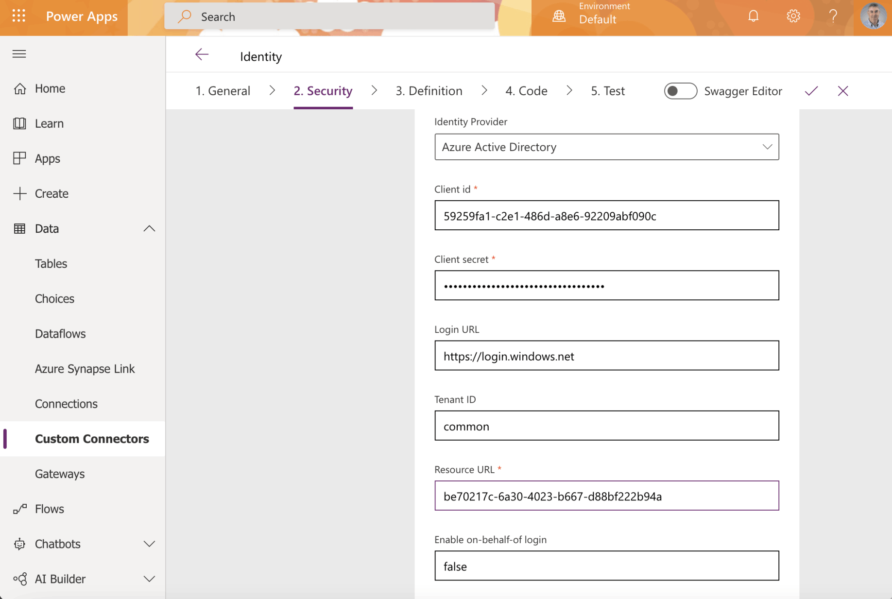This screenshot has height=599, width=892.
Task: Open the settings gear icon
Action: click(x=793, y=17)
